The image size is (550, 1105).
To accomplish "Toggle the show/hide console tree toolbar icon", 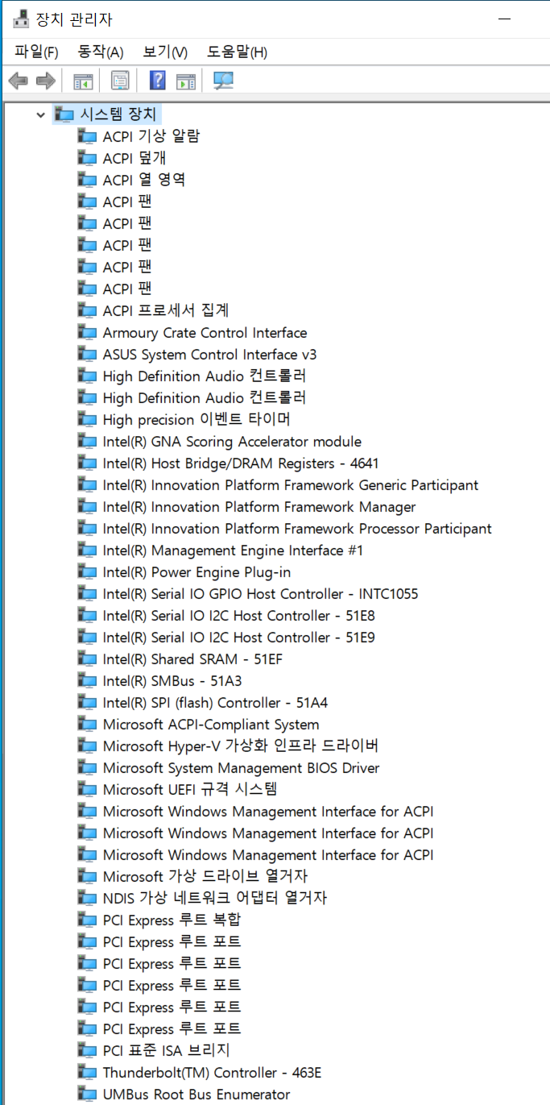I will click(83, 81).
